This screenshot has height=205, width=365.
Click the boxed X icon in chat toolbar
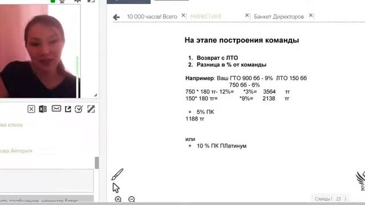(31, 109)
